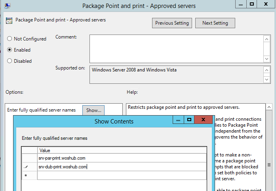Select the Not Configured option

click(10, 39)
